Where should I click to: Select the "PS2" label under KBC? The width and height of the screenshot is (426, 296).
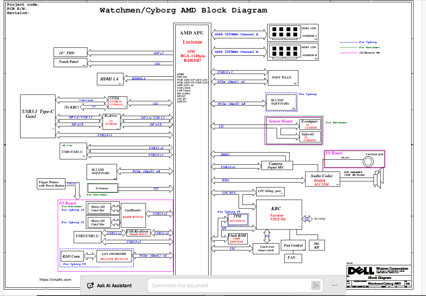(x=267, y=236)
